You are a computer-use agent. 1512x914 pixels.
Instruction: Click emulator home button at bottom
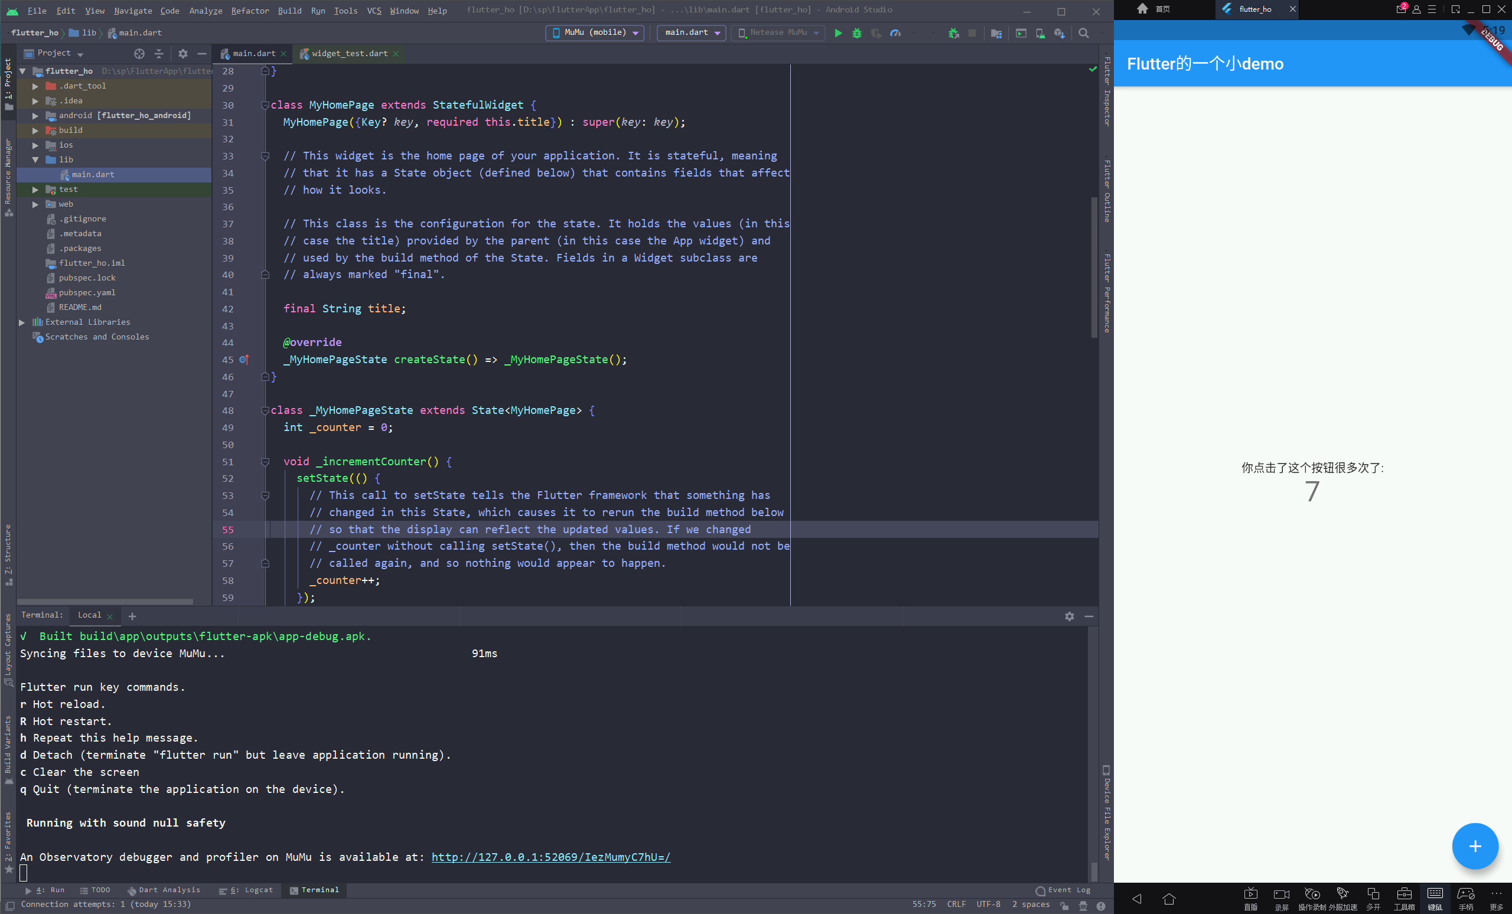1169,899
